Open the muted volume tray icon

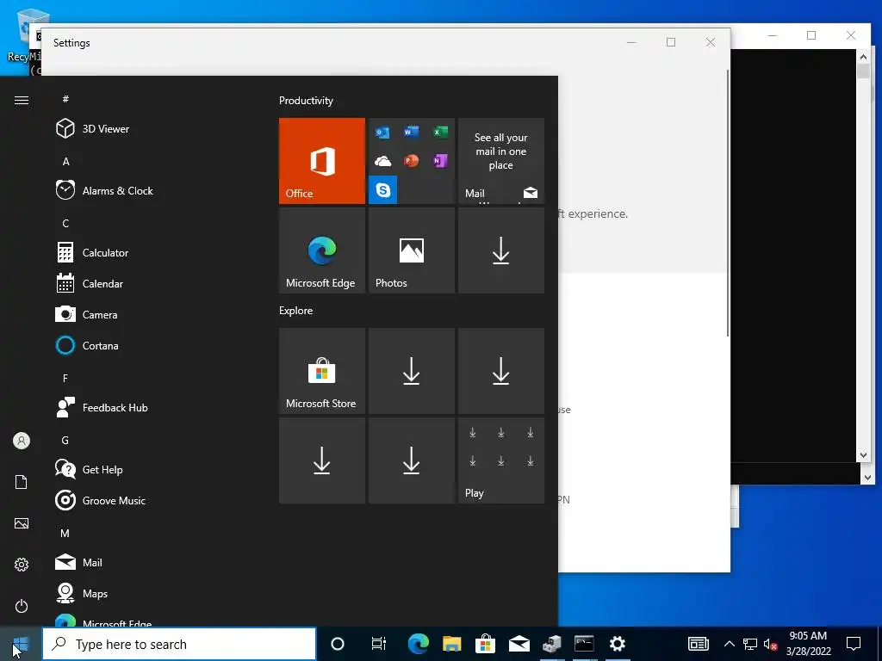click(x=770, y=644)
